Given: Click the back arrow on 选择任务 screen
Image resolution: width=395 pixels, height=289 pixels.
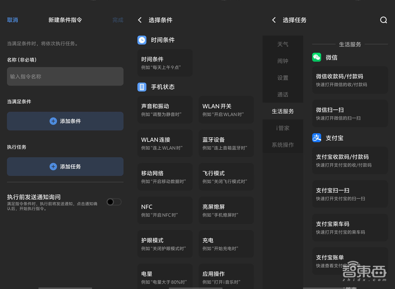Looking at the screenshot, I should tap(274, 20).
